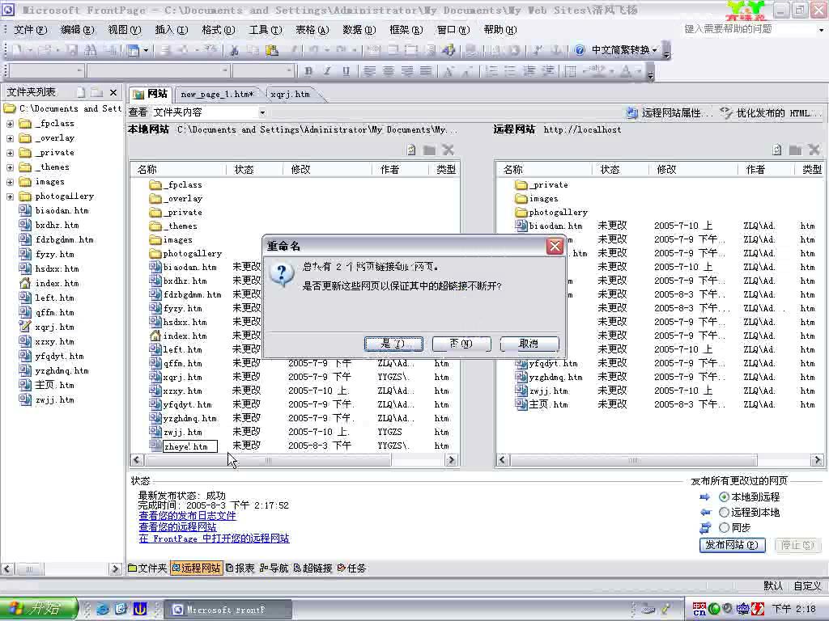This screenshot has height=621, width=829.
Task: Sort local list by the Name column header
Action: (x=177, y=170)
